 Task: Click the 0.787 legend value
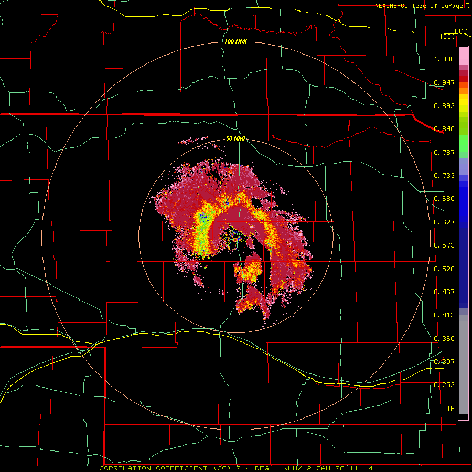pos(444,152)
